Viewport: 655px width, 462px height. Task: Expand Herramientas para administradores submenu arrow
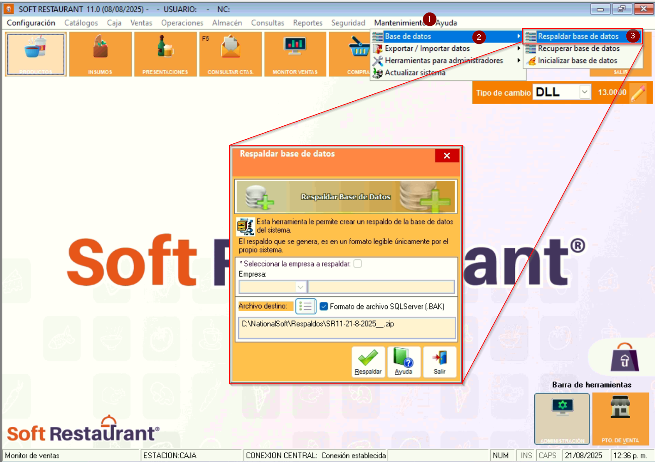(x=519, y=60)
